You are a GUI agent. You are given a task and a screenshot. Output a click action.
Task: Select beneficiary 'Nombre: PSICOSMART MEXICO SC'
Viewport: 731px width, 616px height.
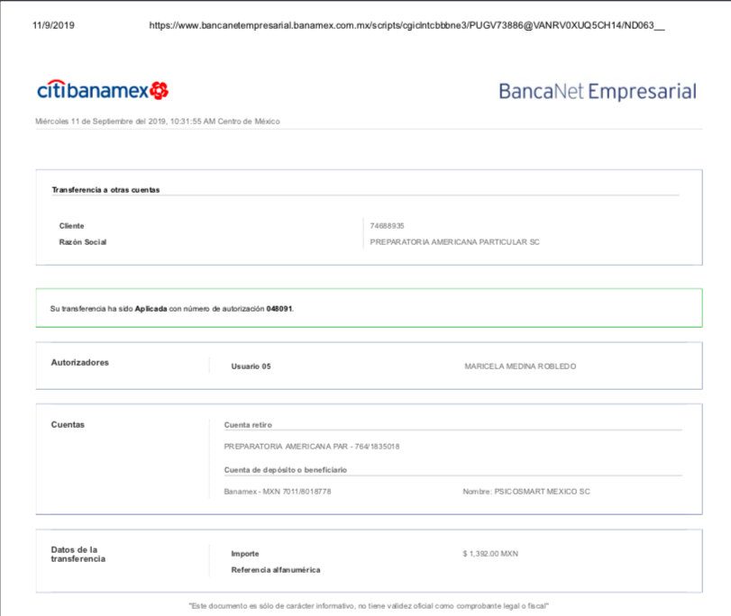[x=526, y=492]
